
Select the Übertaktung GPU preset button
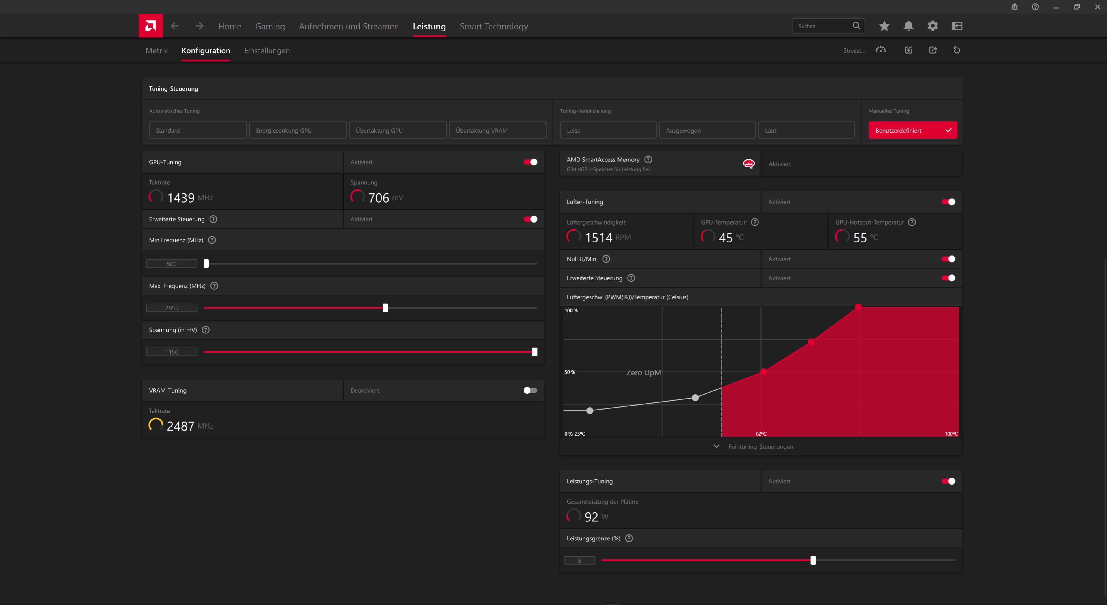(398, 130)
